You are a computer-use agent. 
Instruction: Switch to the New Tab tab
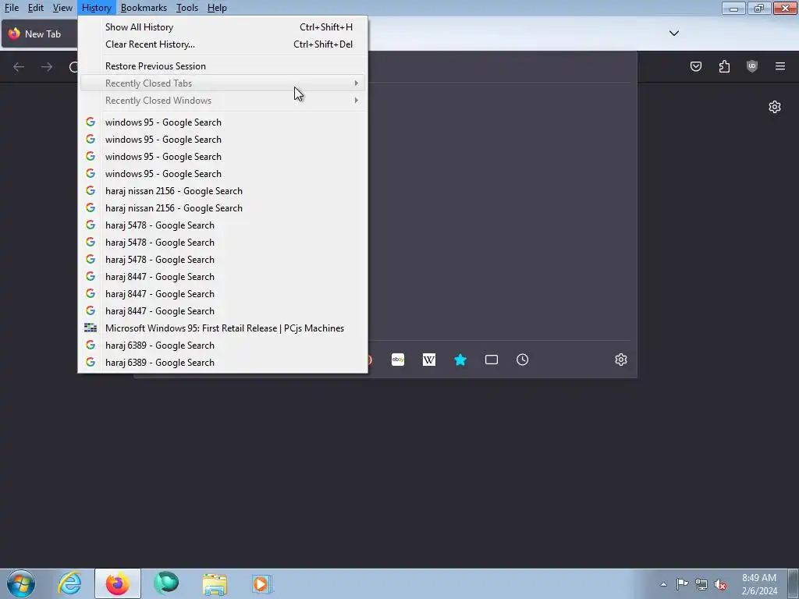tap(39, 34)
